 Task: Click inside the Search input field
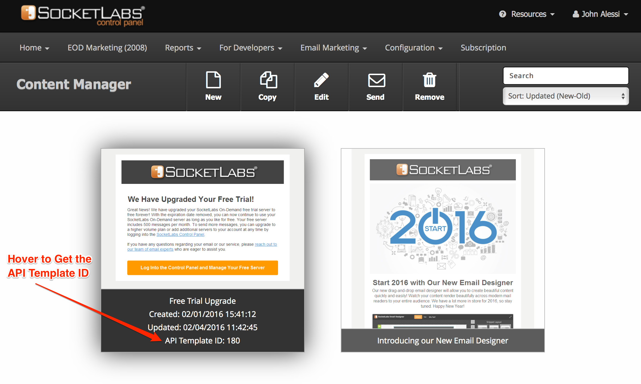click(x=566, y=76)
